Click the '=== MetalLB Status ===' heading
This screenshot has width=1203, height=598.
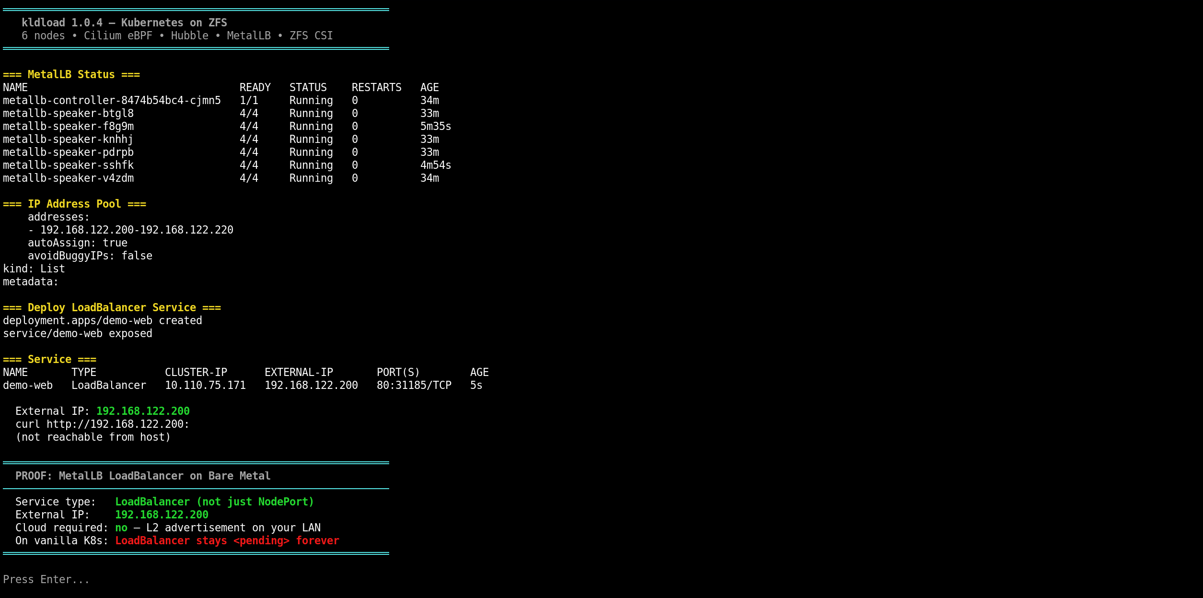71,74
